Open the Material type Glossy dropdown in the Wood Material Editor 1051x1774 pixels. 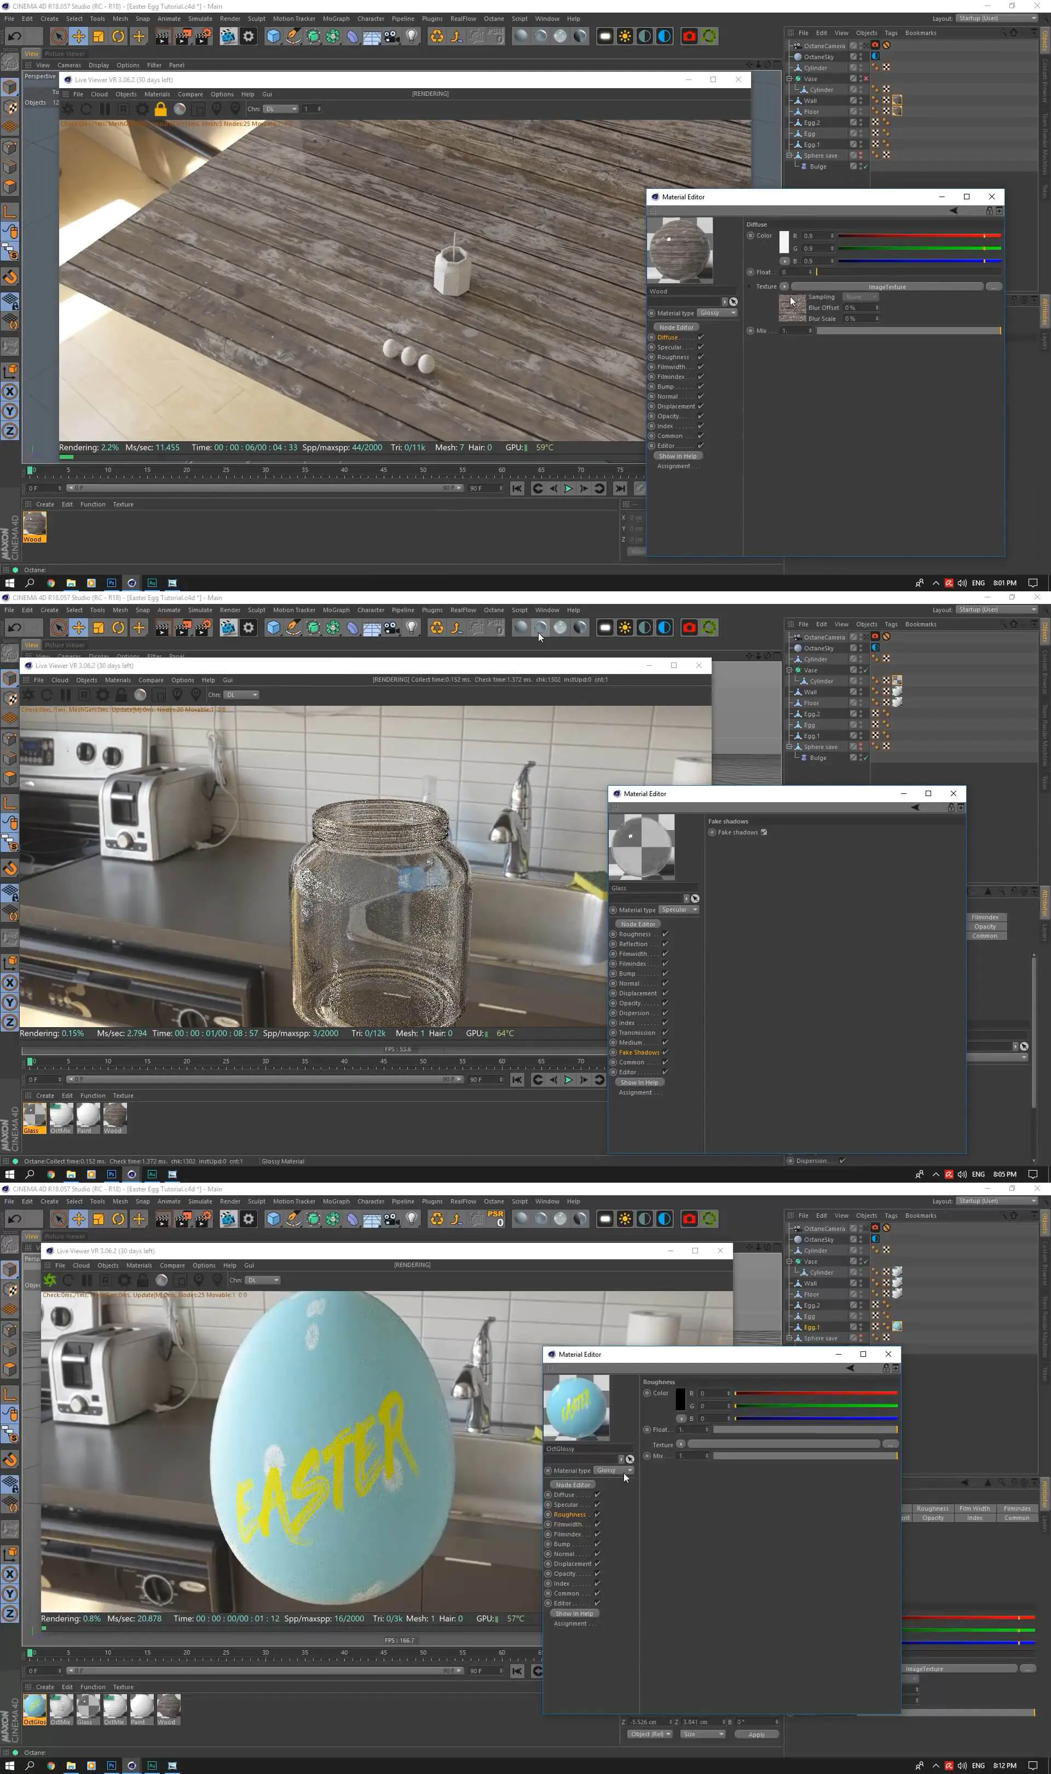click(x=718, y=313)
